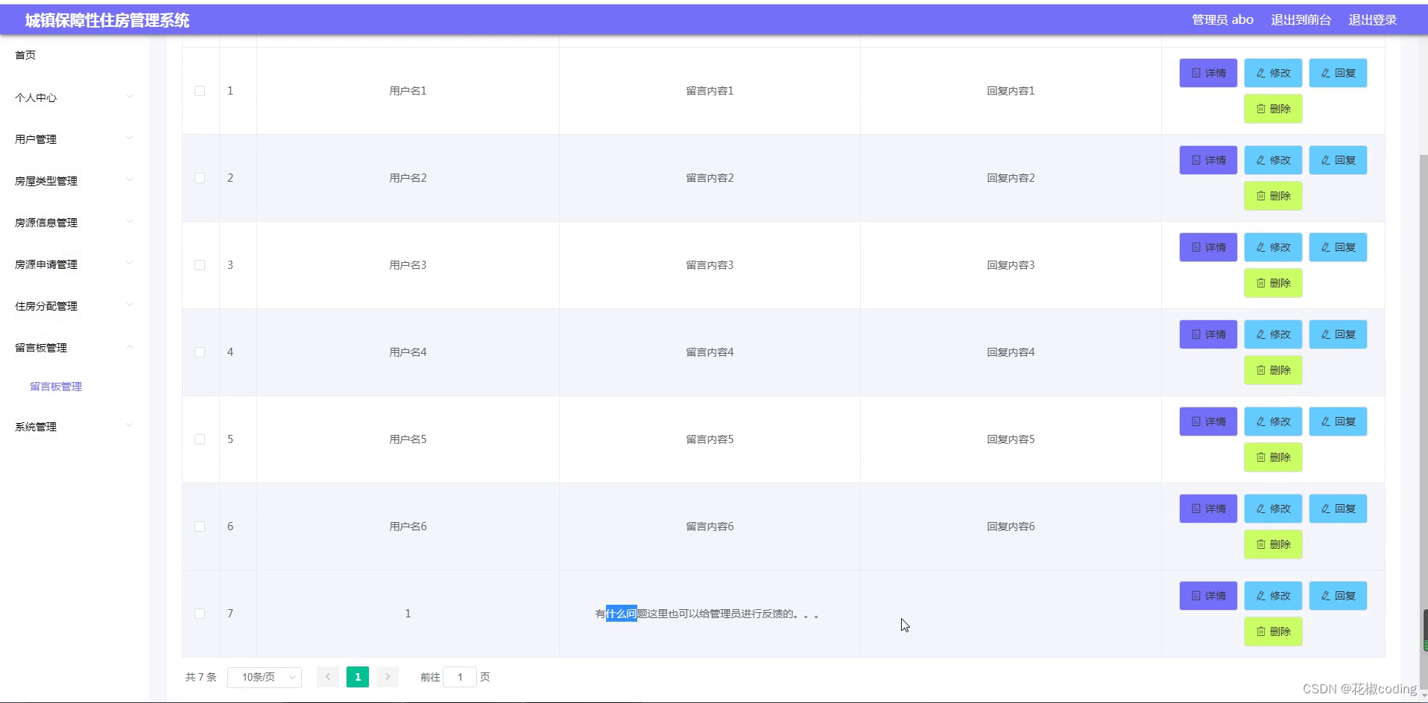Image resolution: width=1428 pixels, height=703 pixels.
Task: Click the 修改 edit icon on row 2
Action: point(1272,159)
